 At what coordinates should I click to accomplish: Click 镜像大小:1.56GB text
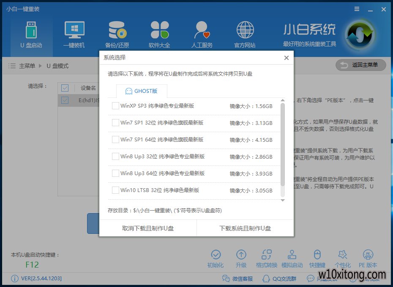(x=251, y=106)
